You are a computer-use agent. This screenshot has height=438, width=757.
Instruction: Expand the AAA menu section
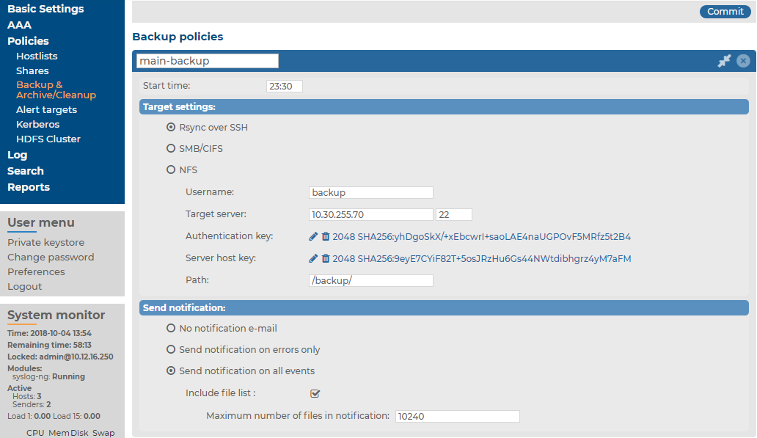pyautogui.click(x=19, y=25)
